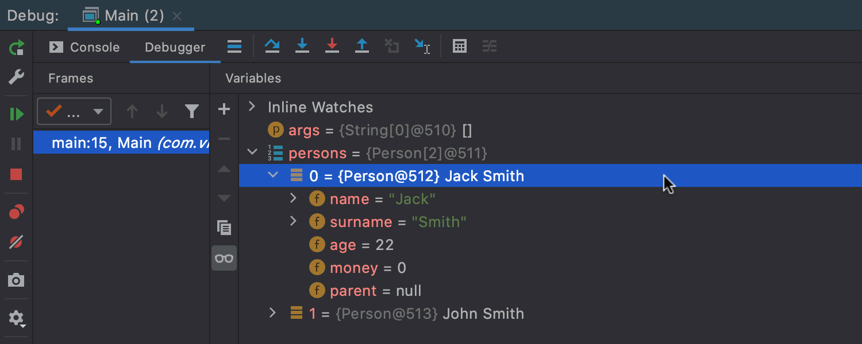This screenshot has height=344, width=862.
Task: Force step into with red arrow
Action: (332, 46)
